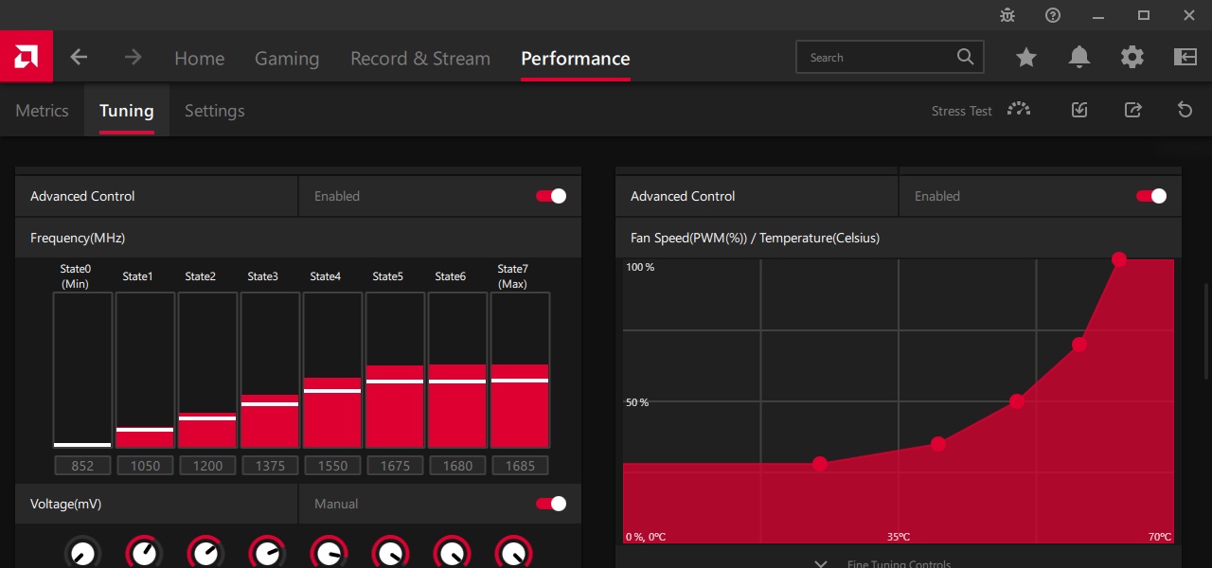This screenshot has height=568, width=1212.
Task: Click State5 frequency value 1675
Action: click(395, 466)
